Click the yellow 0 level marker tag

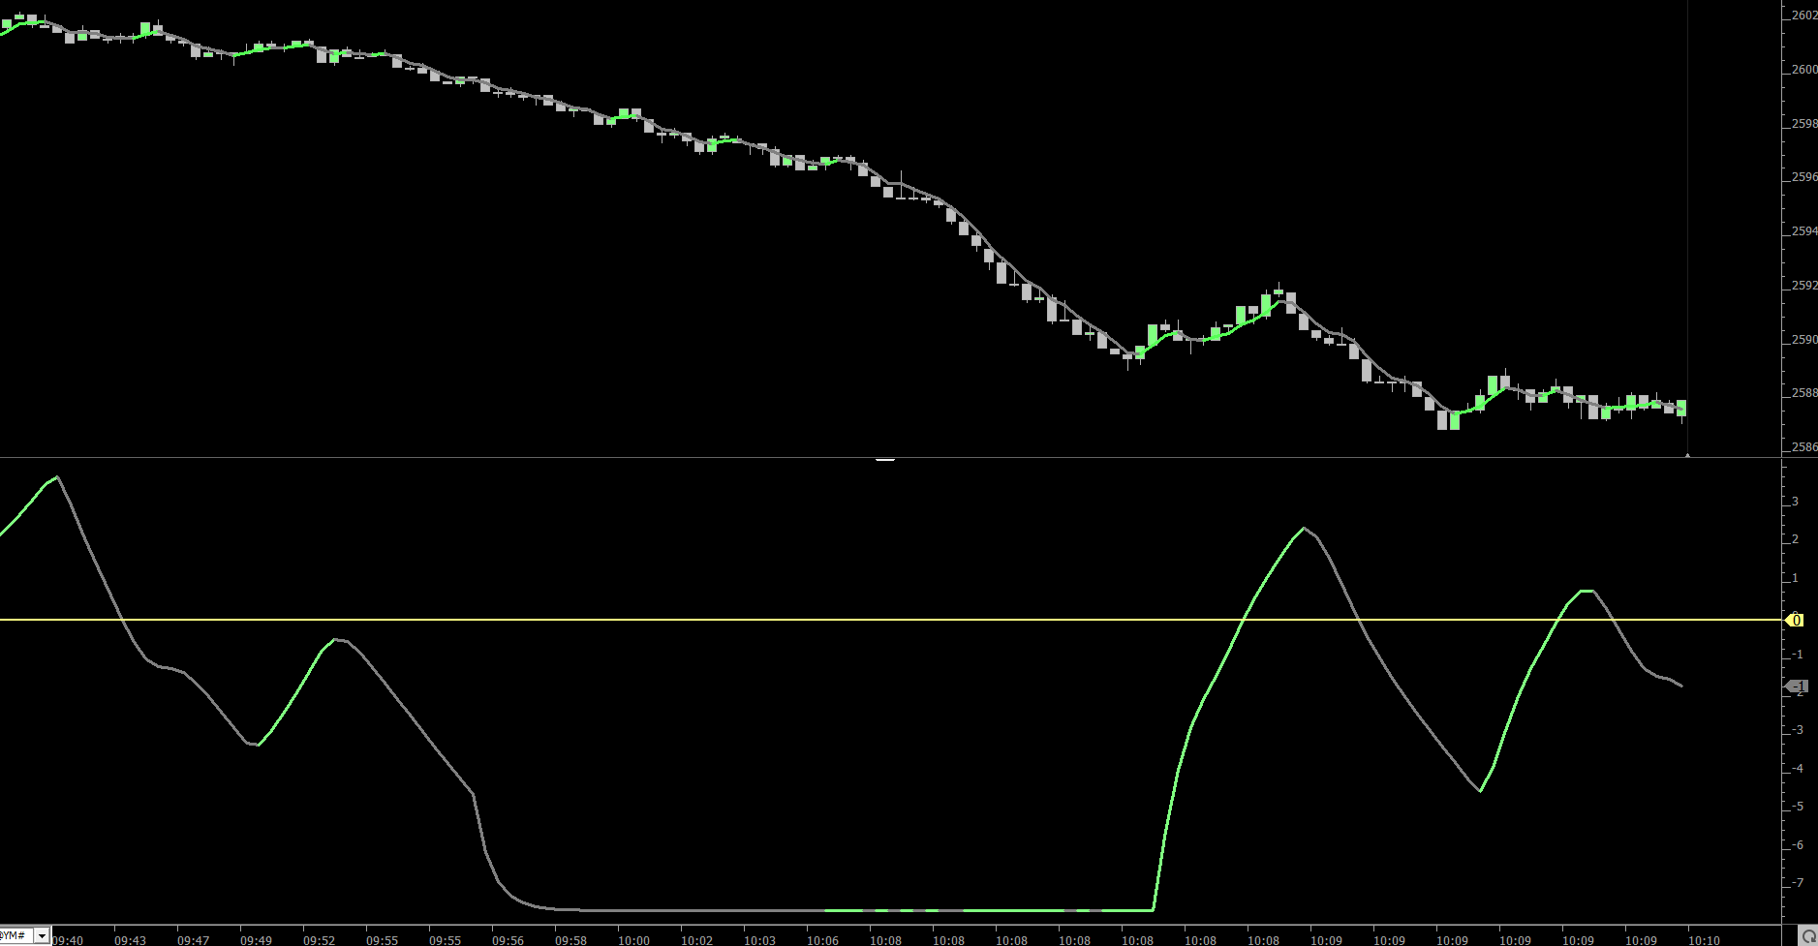(1795, 620)
